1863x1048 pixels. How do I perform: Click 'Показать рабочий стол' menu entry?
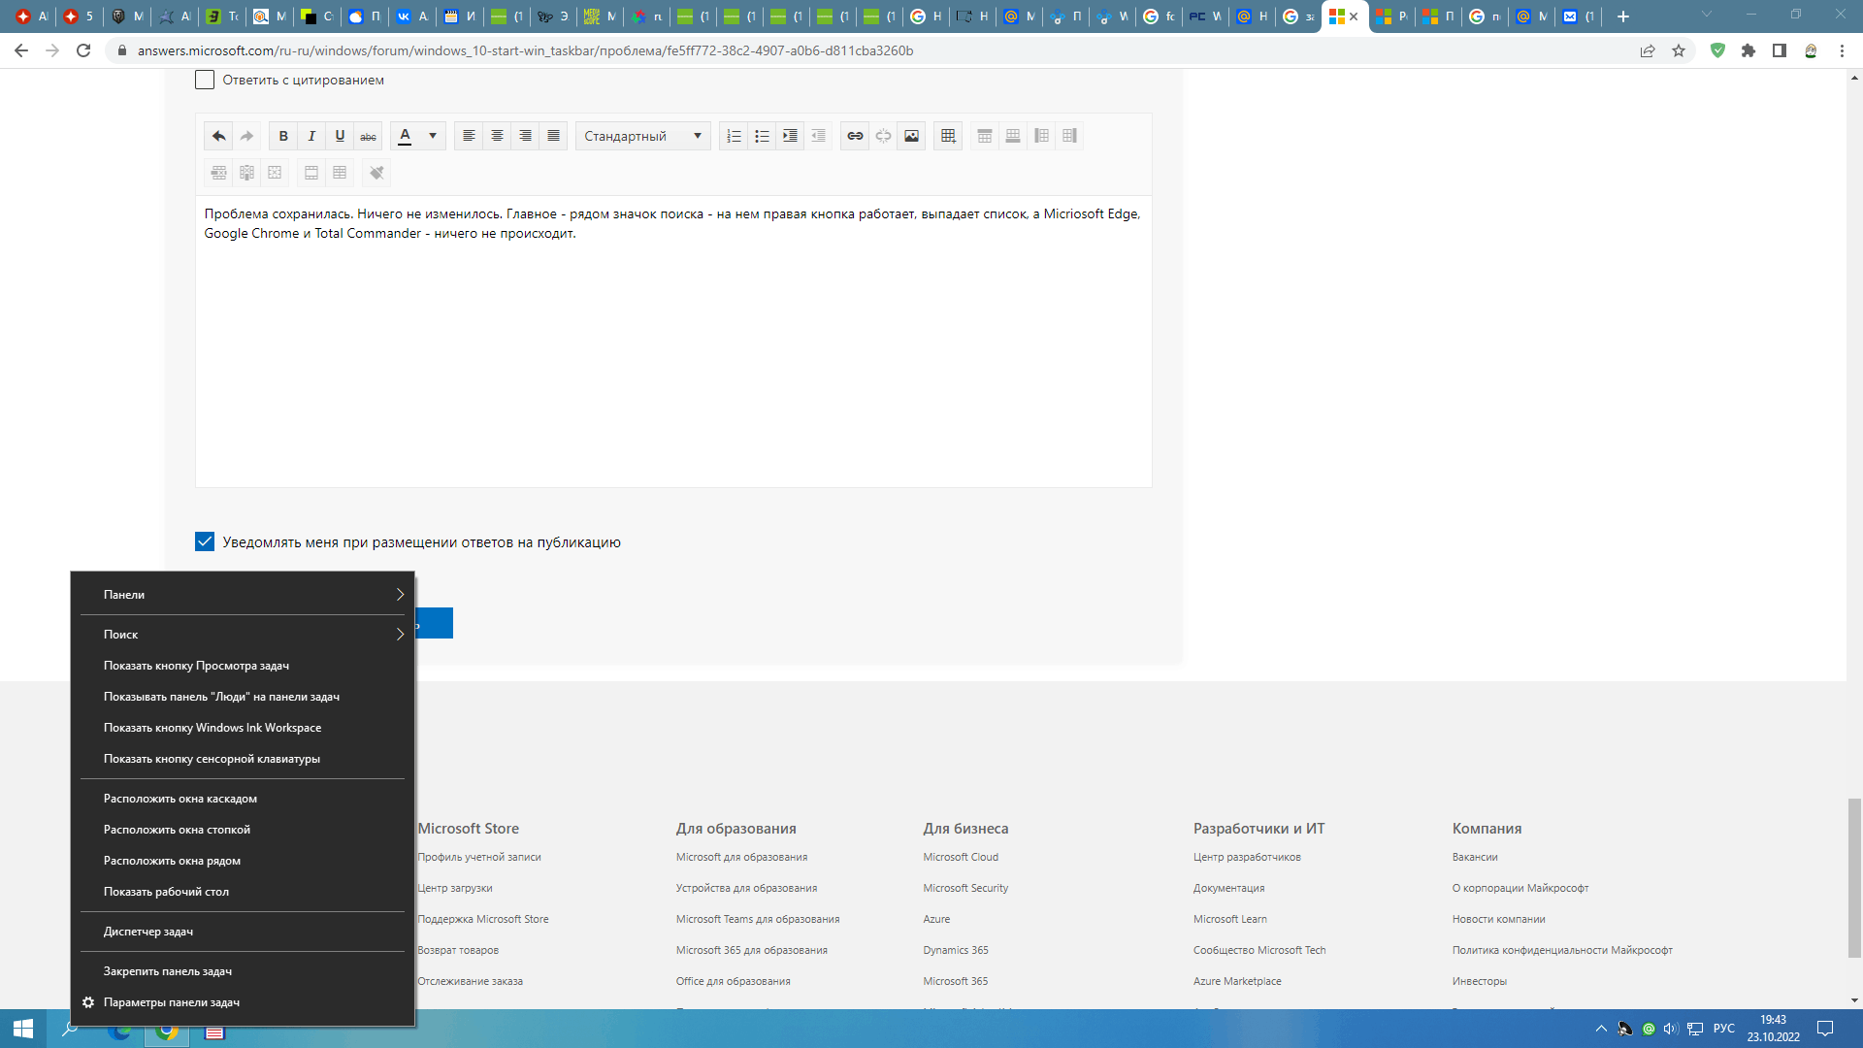click(243, 892)
